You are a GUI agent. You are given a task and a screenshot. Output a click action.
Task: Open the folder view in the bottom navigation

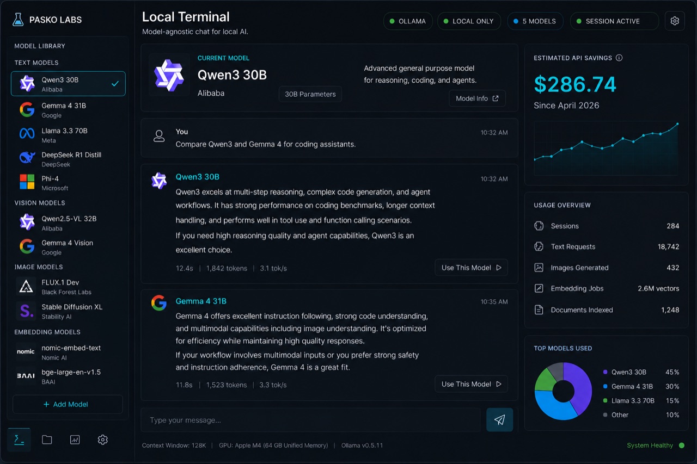(47, 440)
